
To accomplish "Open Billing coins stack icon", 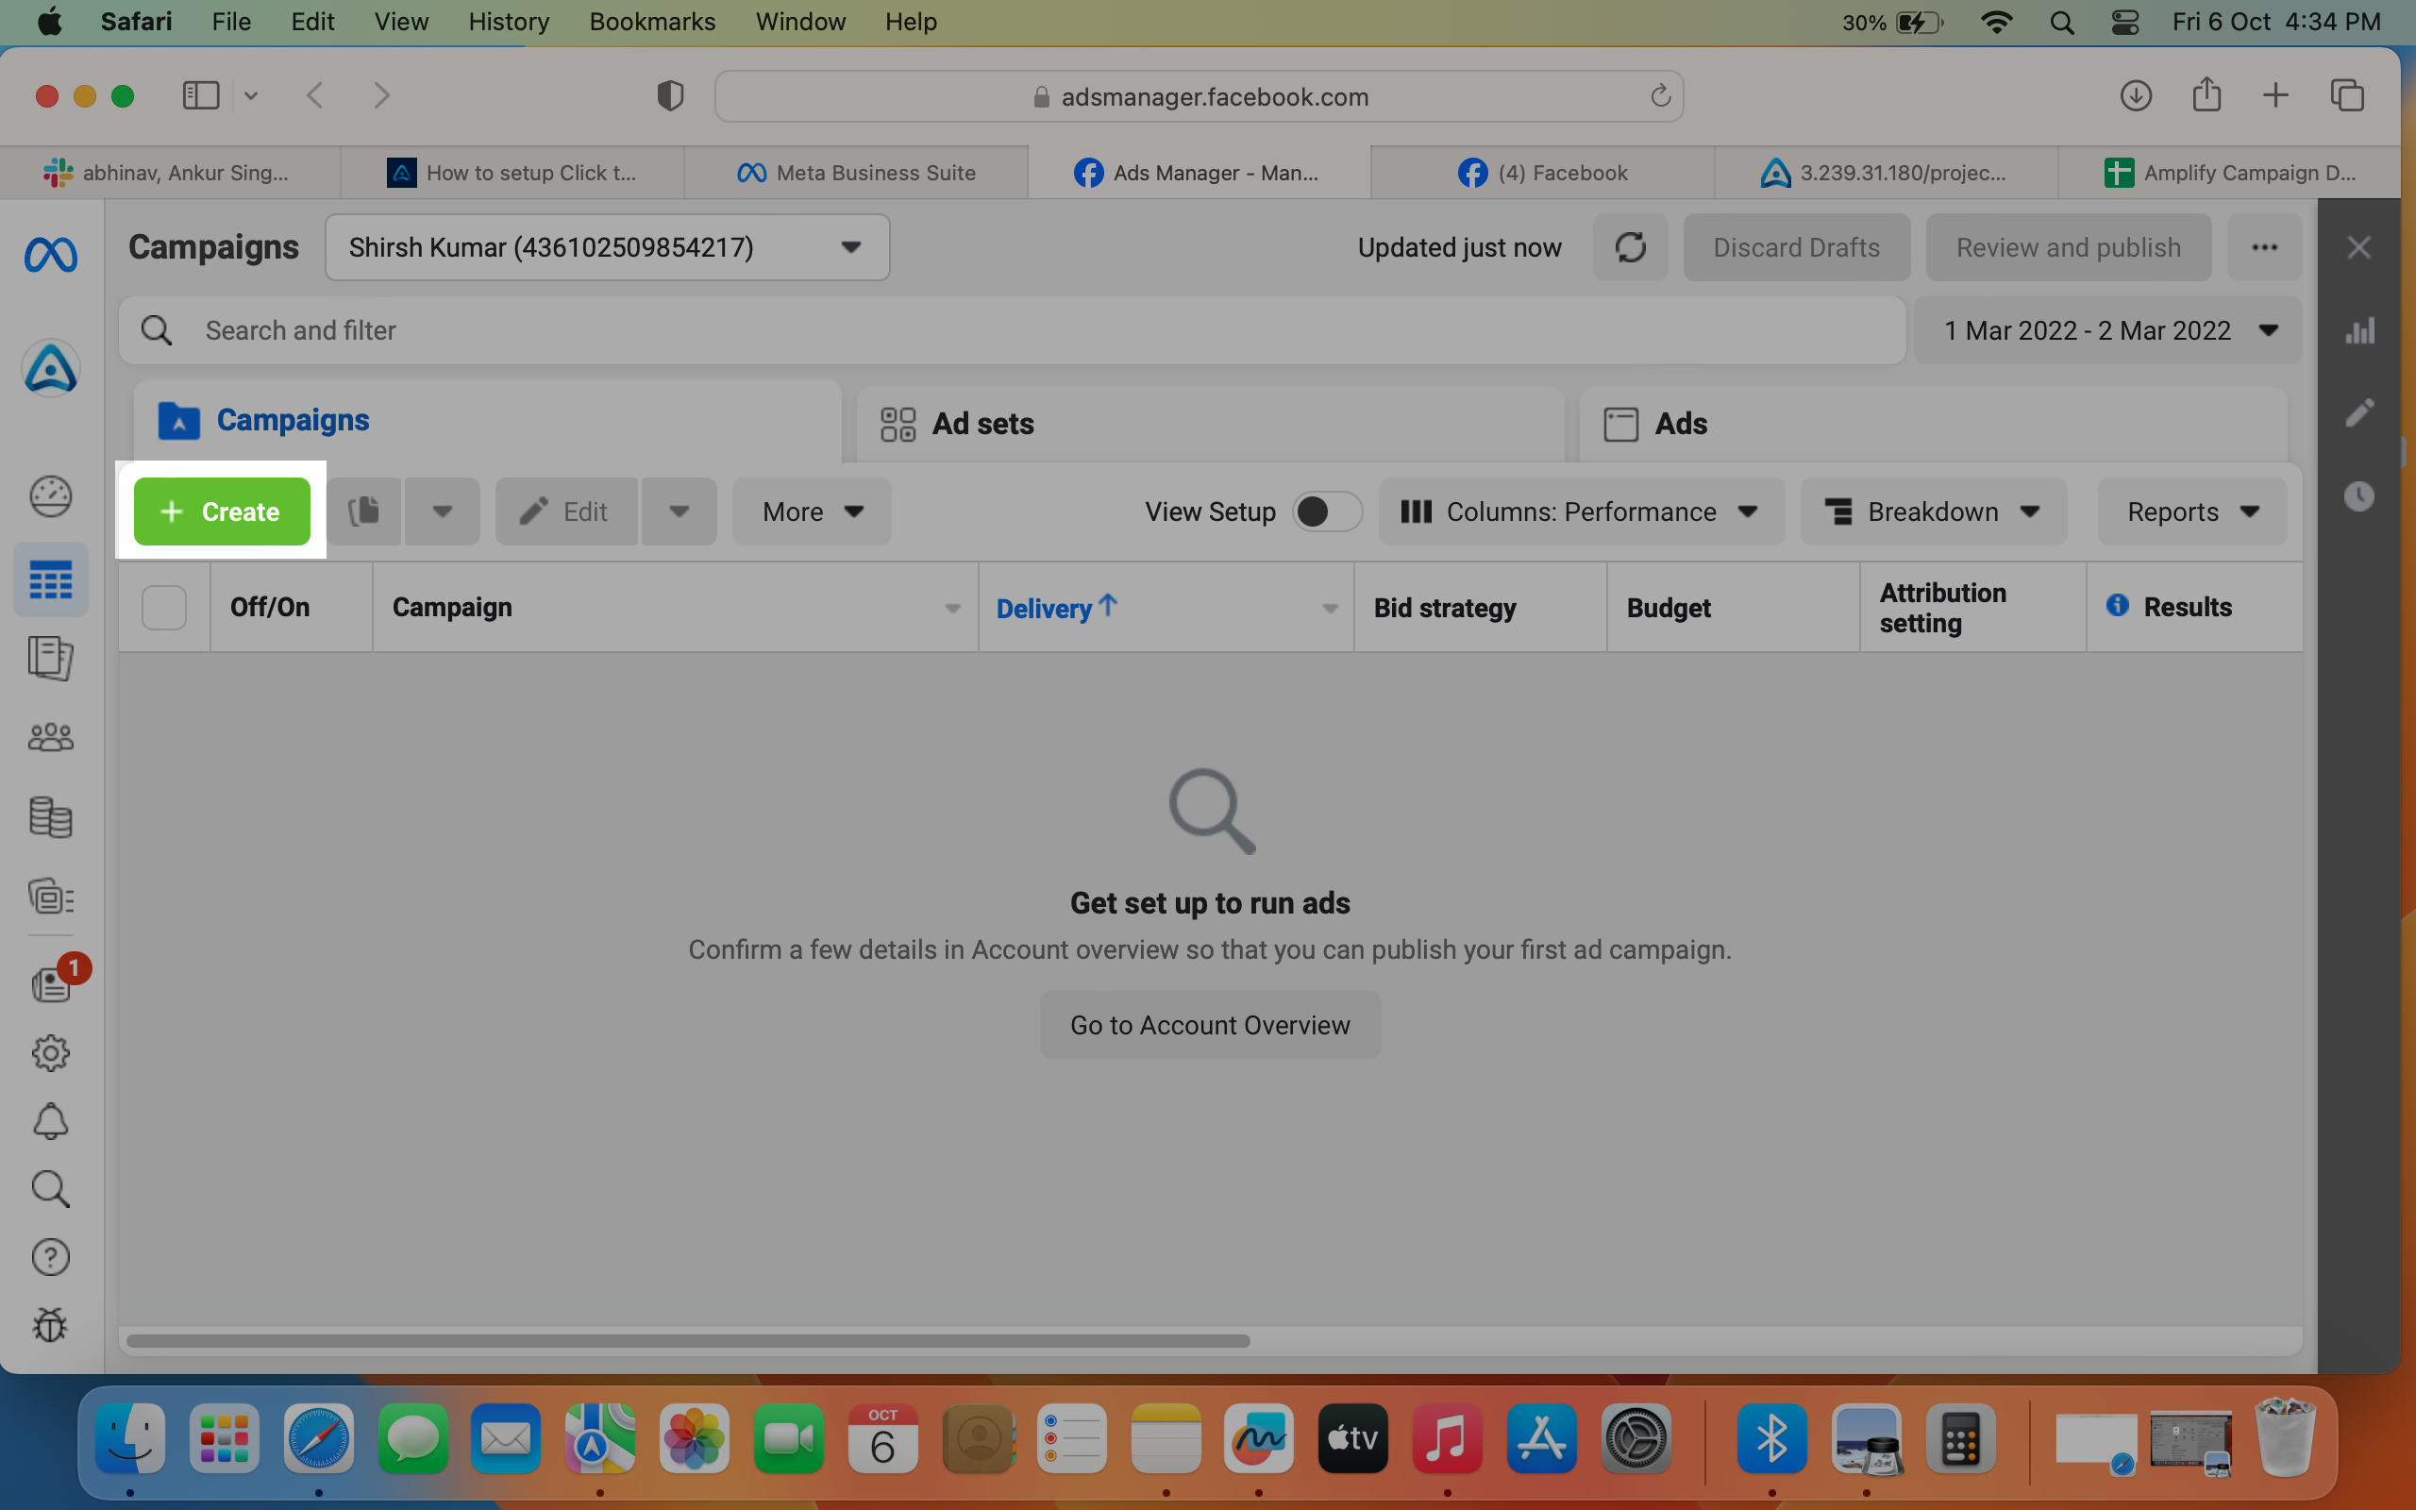I will (51, 818).
